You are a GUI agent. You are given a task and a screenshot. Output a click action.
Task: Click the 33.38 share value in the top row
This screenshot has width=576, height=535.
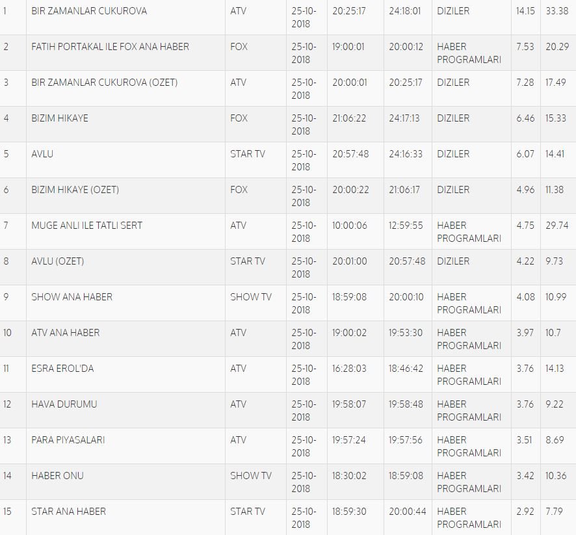(556, 11)
